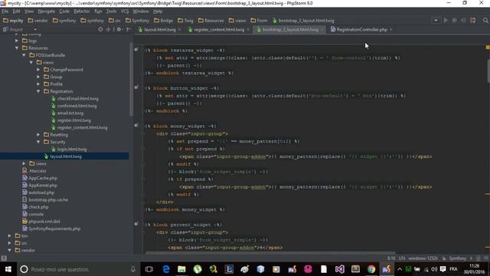The width and height of the screenshot is (490, 276).
Task: Click the editor horizontal scrollbar at bottom
Action: click(x=270, y=253)
